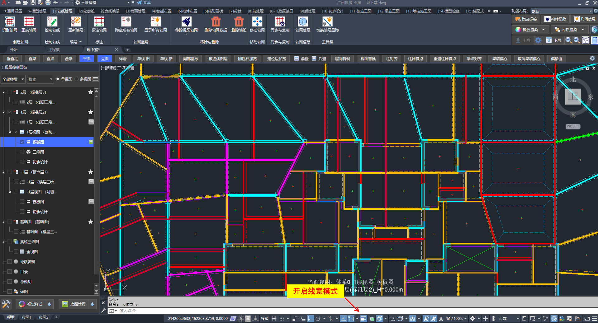Collapse the -1层 (标准层1) tree node
Image resolution: width=598 pixels, height=323 pixels.
[4, 172]
